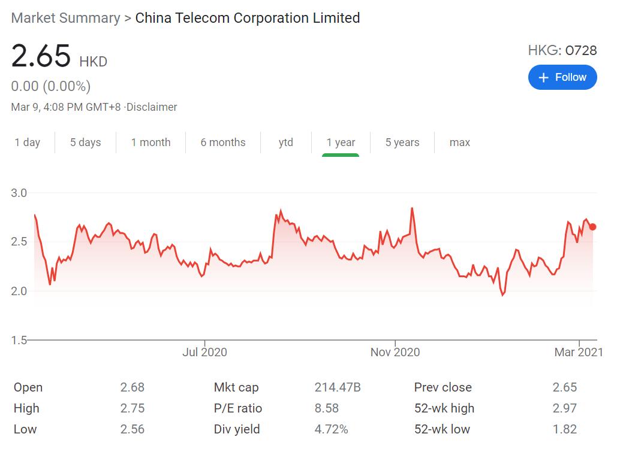The height and width of the screenshot is (452, 623).
Task: Click the Nov 2020 axis label
Action: pos(395,352)
